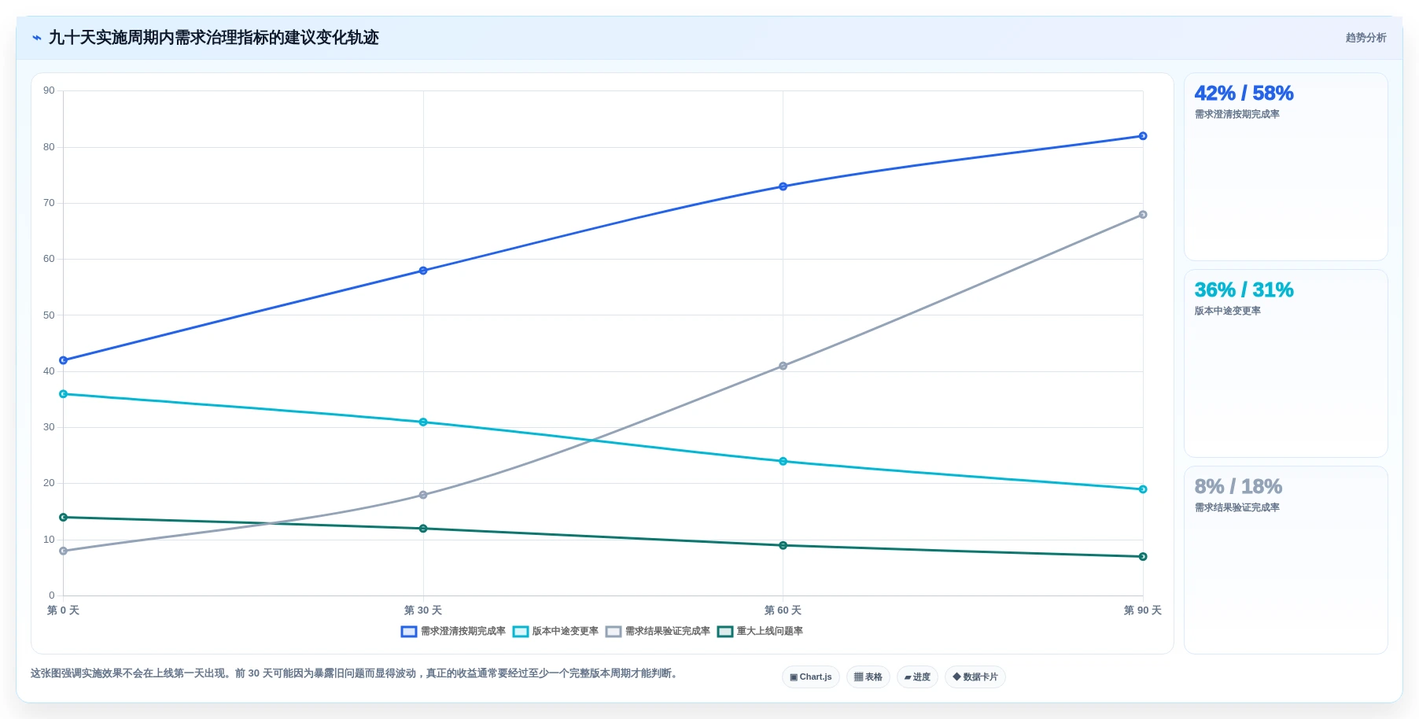Click the lightning icon beside the chart title
This screenshot has height=719, width=1419.
point(37,38)
